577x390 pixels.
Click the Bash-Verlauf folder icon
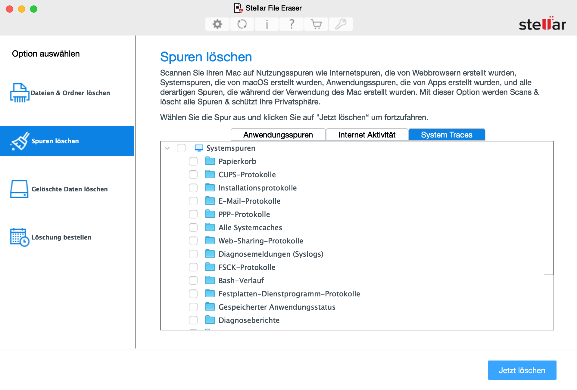tap(210, 280)
